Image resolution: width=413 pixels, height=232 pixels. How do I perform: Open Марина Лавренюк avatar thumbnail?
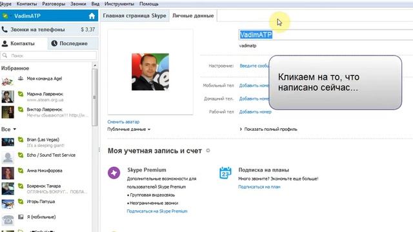click(8, 97)
